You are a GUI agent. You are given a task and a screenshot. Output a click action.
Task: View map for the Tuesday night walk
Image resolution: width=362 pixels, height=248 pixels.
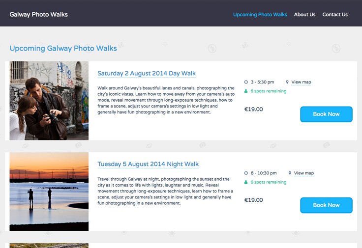pyautogui.click(x=303, y=173)
